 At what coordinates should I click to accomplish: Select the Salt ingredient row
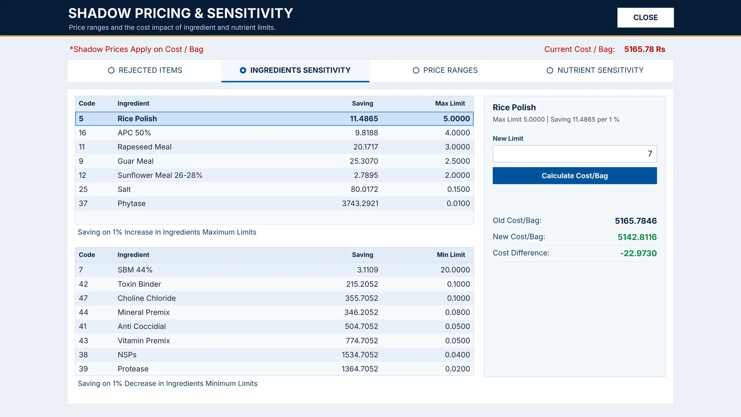click(x=274, y=190)
